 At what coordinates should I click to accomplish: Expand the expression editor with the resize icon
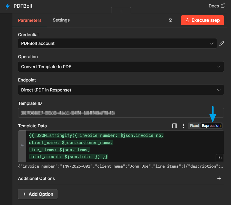point(220,158)
